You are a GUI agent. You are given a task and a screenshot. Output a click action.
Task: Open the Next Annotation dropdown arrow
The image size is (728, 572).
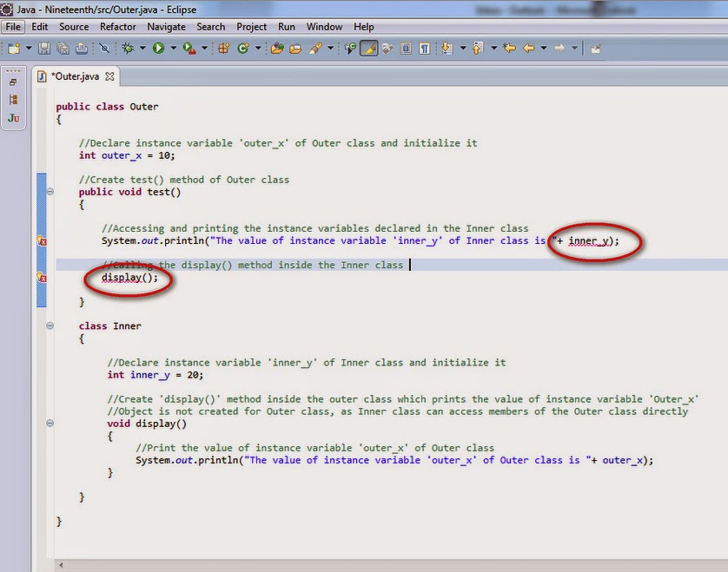click(x=463, y=48)
